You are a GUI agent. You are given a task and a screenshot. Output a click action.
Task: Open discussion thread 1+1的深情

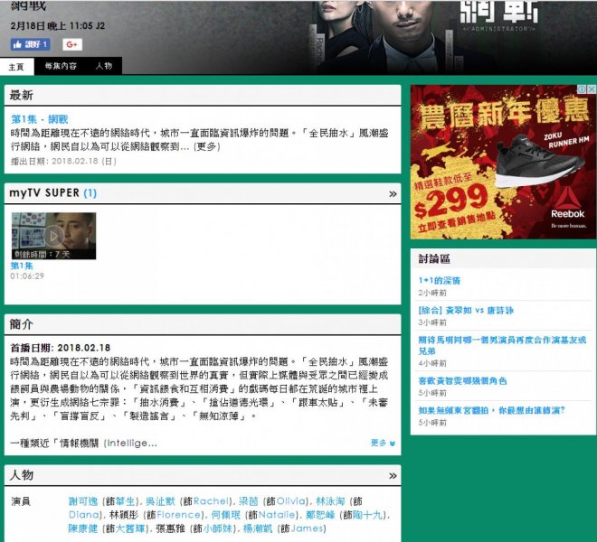pos(439,282)
